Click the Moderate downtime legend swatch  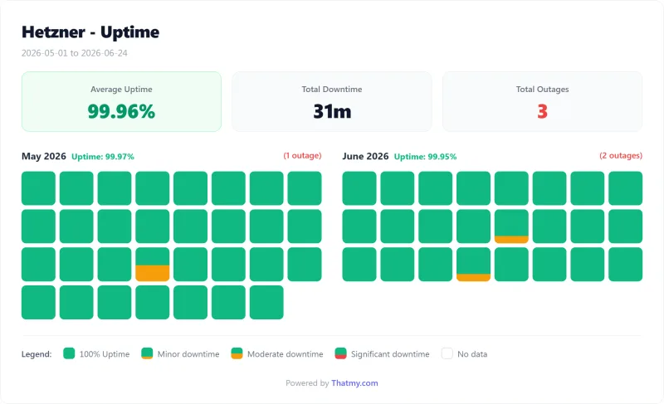coord(237,353)
